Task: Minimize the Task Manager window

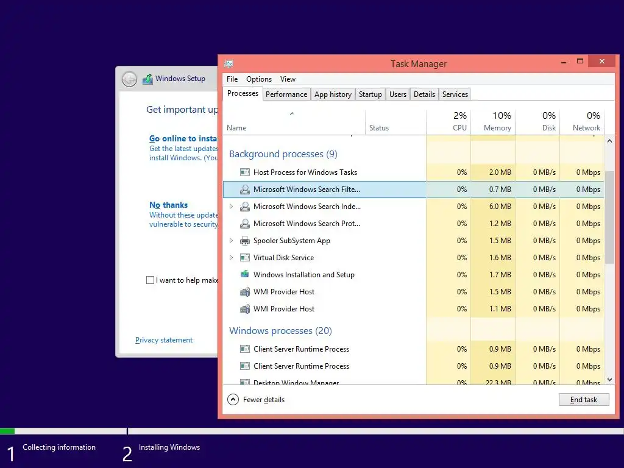Action: [x=564, y=62]
